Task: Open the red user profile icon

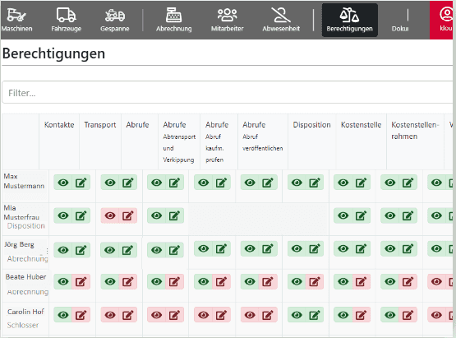Action: pyautogui.click(x=445, y=15)
